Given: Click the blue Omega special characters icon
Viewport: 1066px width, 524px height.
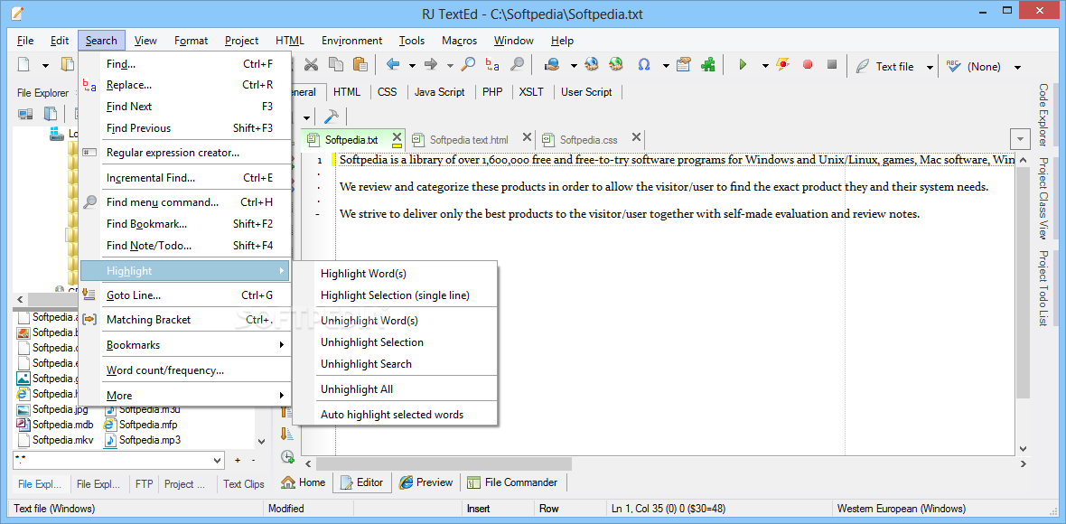Looking at the screenshot, I should (x=644, y=64).
